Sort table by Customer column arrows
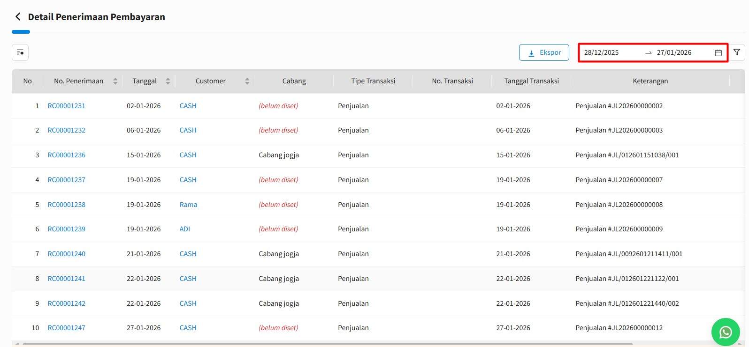 tap(247, 81)
